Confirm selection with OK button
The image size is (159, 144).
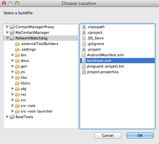tap(140, 135)
